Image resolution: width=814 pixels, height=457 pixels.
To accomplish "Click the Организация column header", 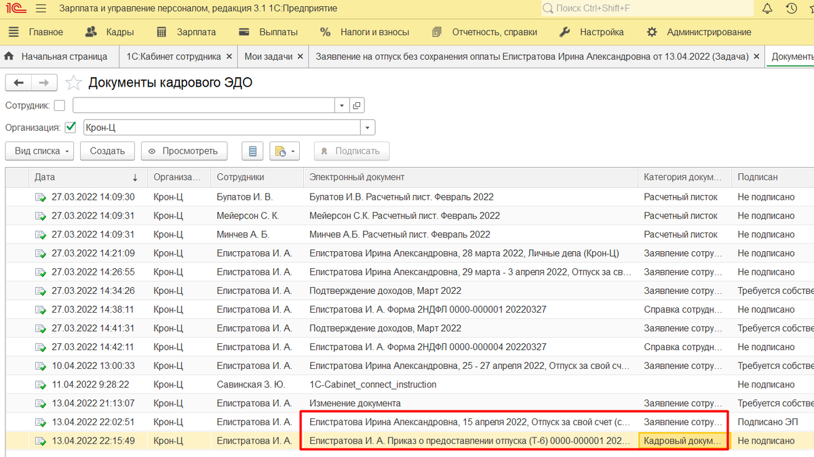I will click(x=178, y=177).
